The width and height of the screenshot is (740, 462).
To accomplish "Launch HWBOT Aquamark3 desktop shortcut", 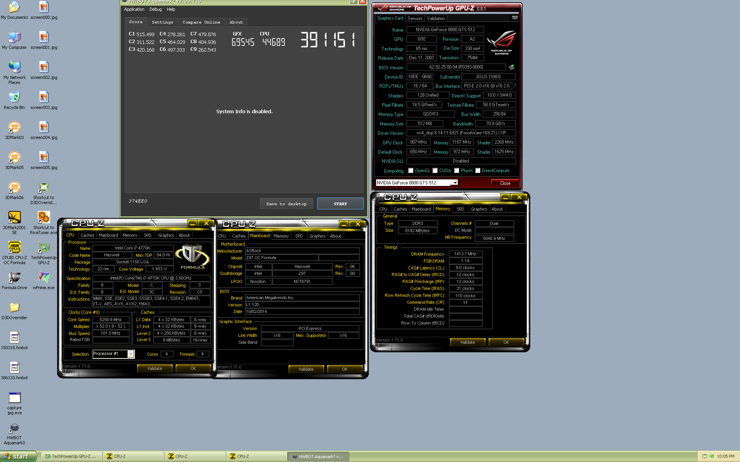I will tap(14, 433).
